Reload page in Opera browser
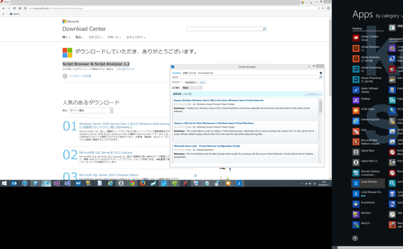Viewport: 403px width, 249px height. click(x=14, y=8)
